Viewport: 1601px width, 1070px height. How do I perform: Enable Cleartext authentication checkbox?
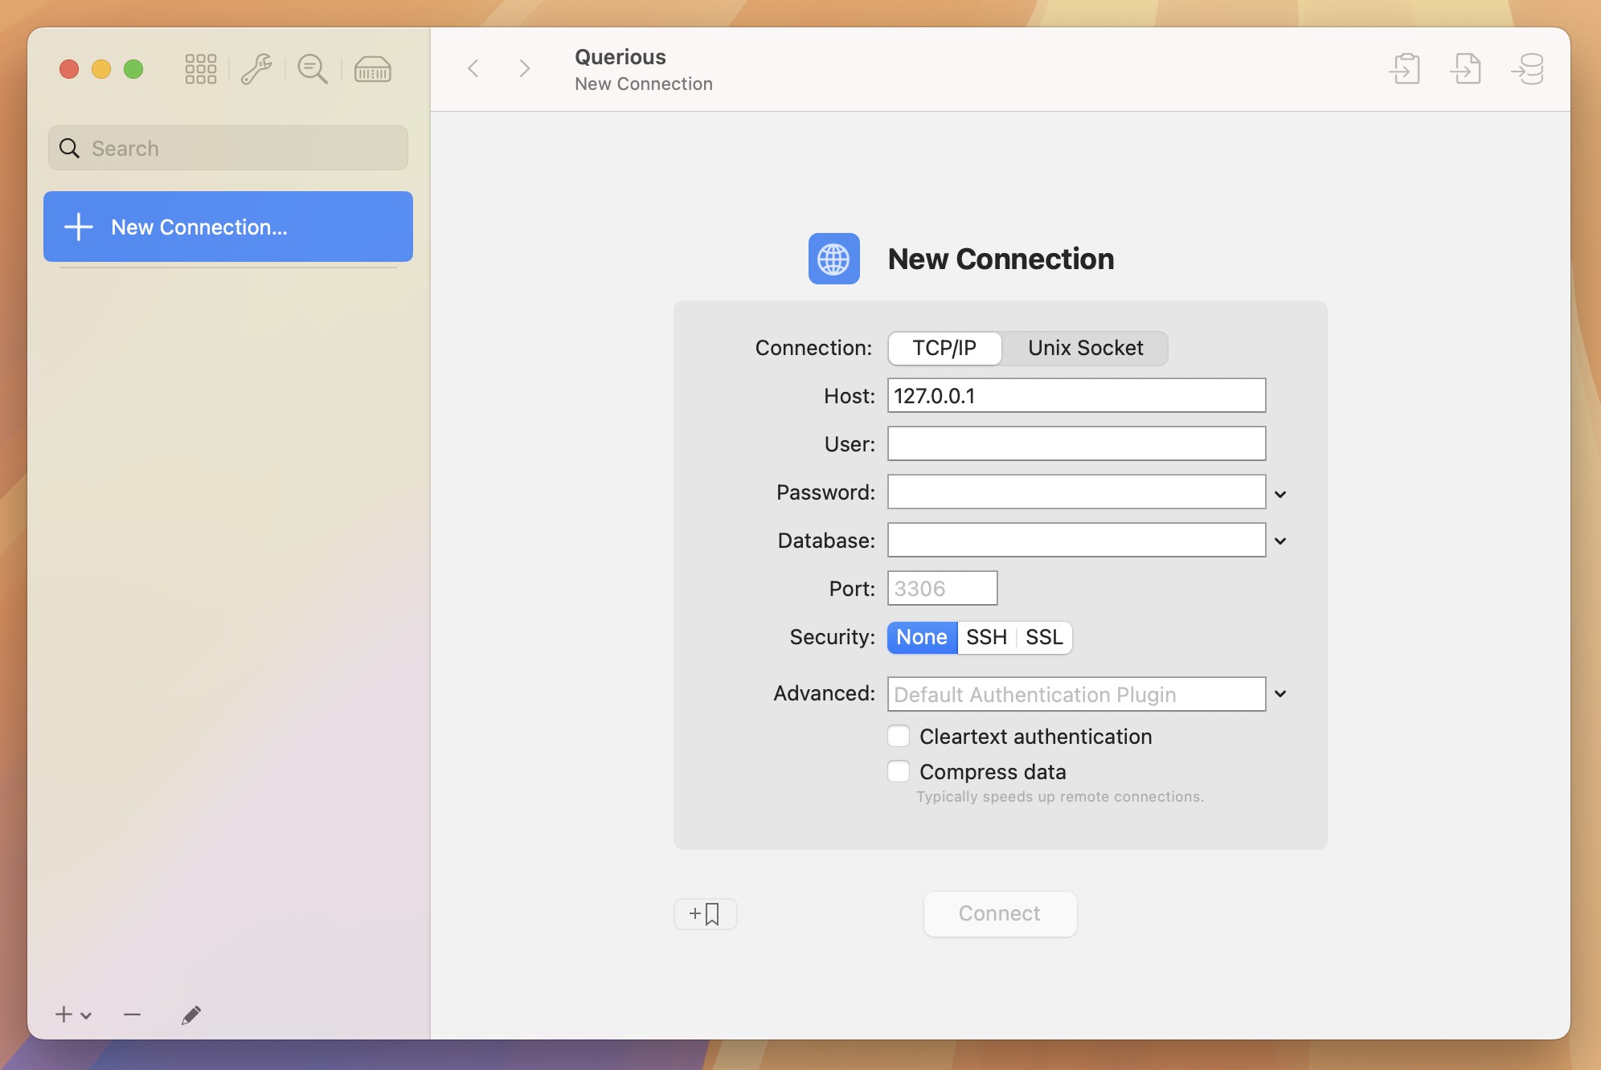pyautogui.click(x=899, y=736)
